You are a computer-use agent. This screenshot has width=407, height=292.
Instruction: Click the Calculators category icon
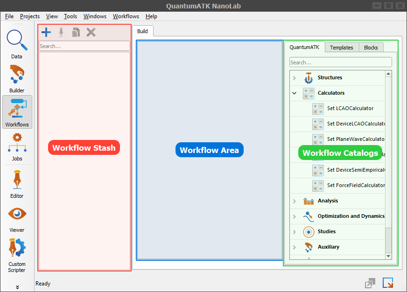coord(309,93)
